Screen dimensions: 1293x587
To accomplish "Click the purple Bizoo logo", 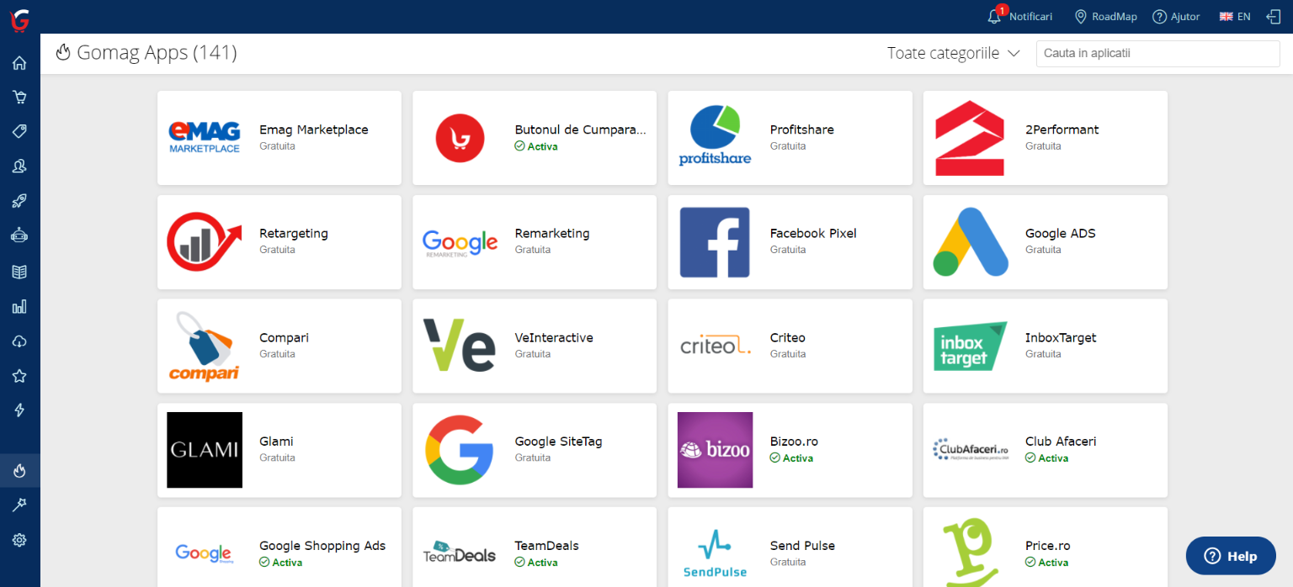I will pyautogui.click(x=716, y=450).
